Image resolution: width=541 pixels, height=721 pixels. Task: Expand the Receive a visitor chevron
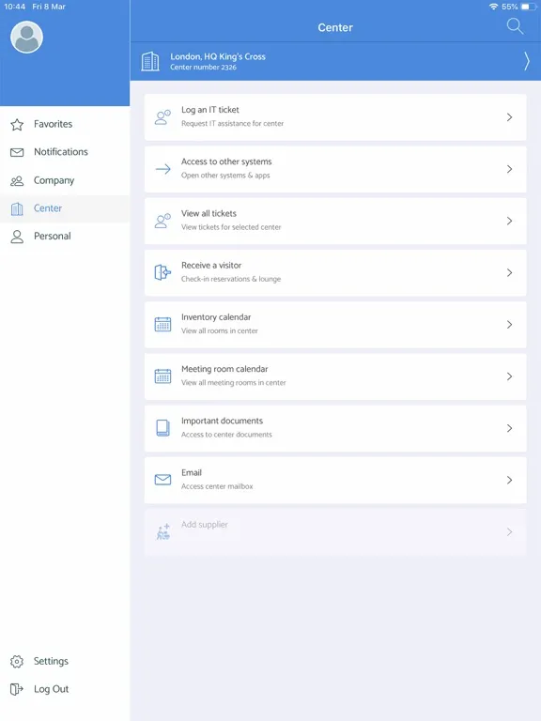(x=509, y=272)
